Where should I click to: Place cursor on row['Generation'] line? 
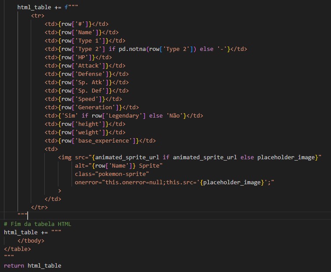click(x=92, y=107)
